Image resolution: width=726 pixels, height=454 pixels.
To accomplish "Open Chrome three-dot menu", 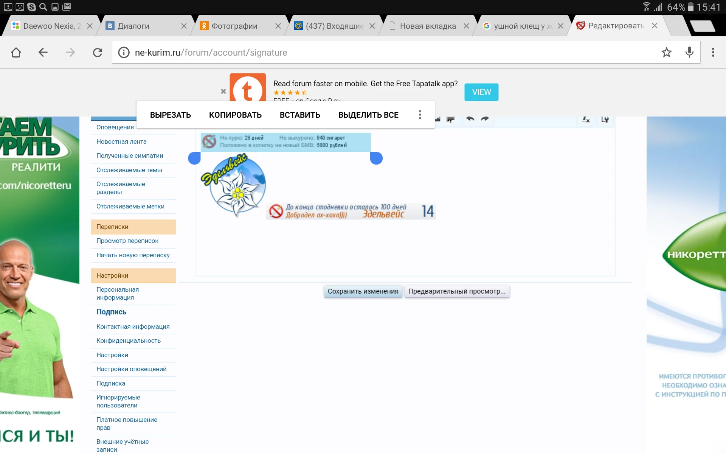I will tap(713, 52).
